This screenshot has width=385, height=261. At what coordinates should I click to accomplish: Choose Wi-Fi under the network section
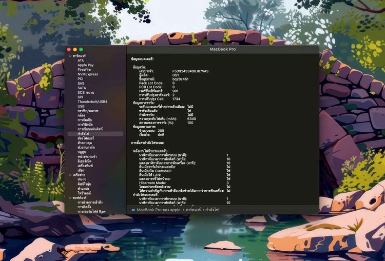pyautogui.click(x=83, y=179)
